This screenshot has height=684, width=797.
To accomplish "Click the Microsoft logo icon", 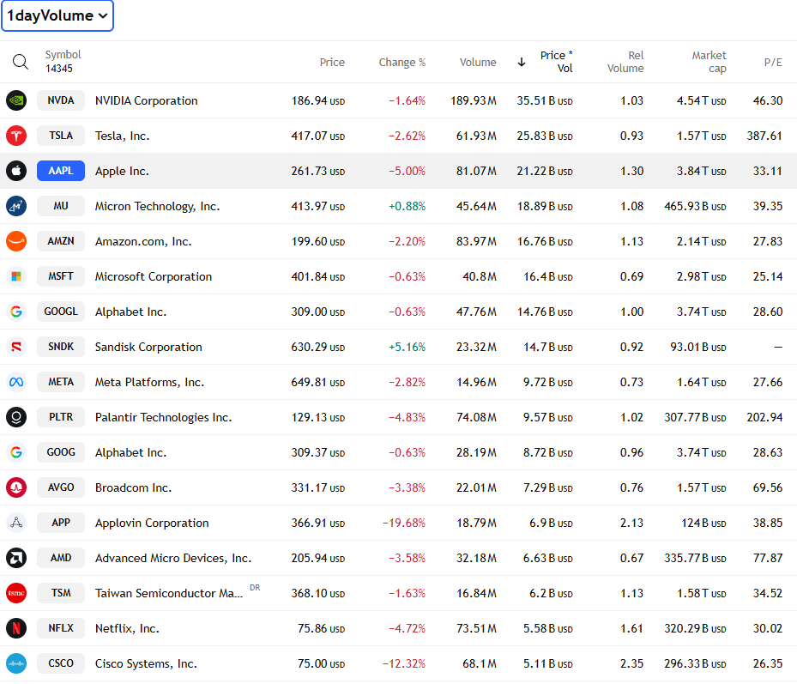I will pos(16,276).
